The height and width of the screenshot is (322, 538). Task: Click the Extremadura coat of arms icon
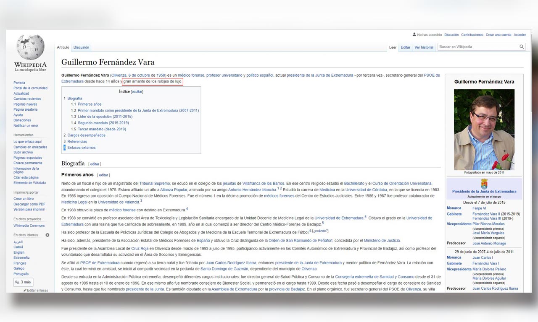484,184
